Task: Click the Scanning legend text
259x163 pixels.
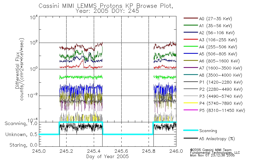Action: click(x=208, y=131)
